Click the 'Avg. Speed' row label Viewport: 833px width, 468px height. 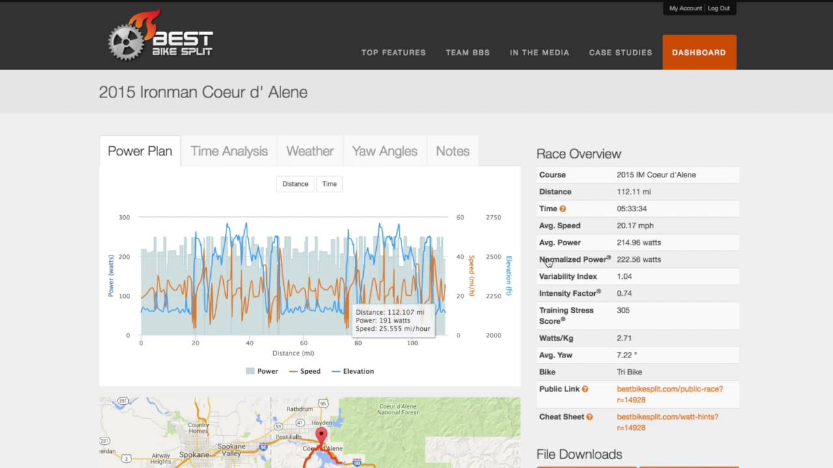tap(560, 226)
